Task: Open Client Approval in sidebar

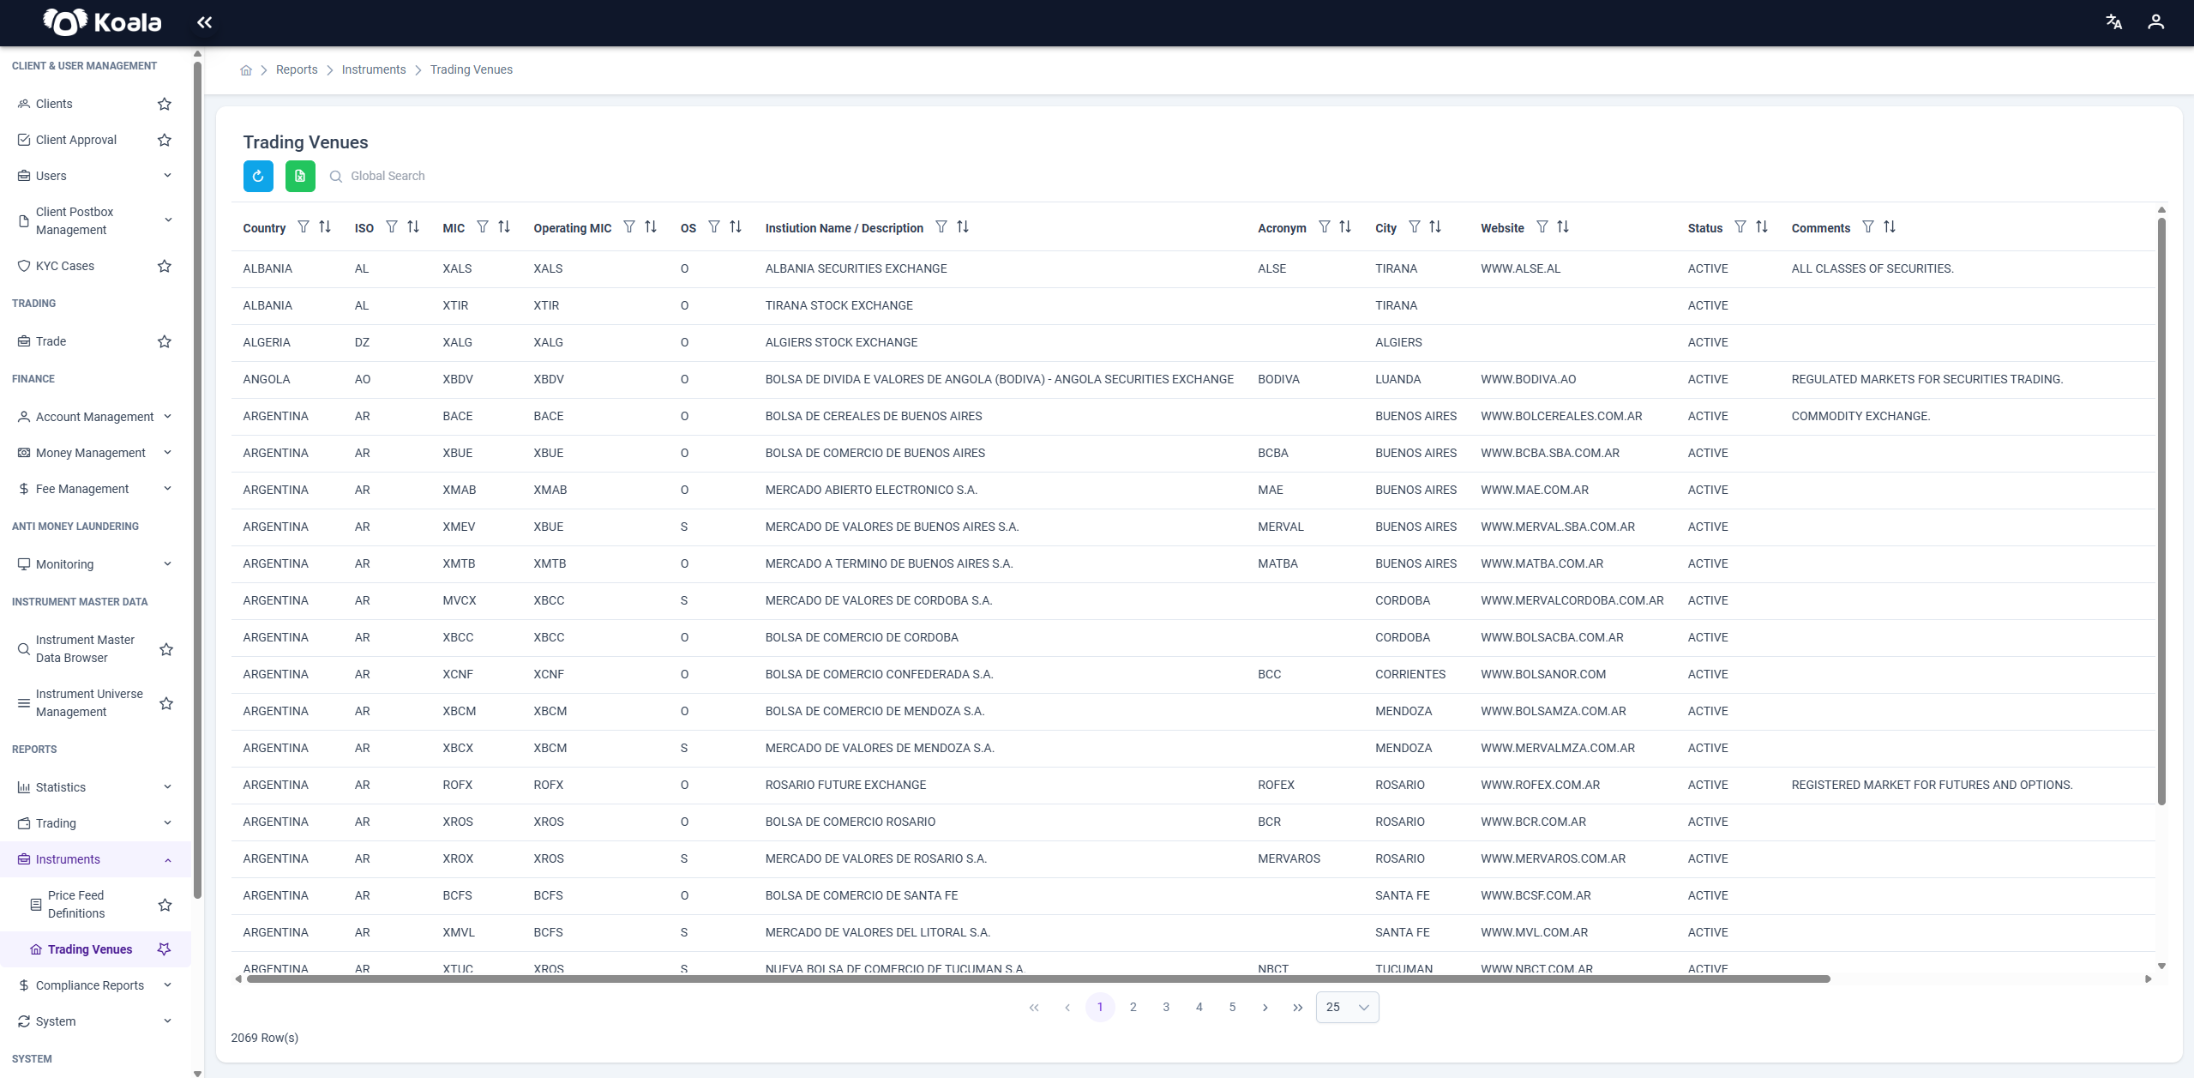Action: (x=76, y=140)
